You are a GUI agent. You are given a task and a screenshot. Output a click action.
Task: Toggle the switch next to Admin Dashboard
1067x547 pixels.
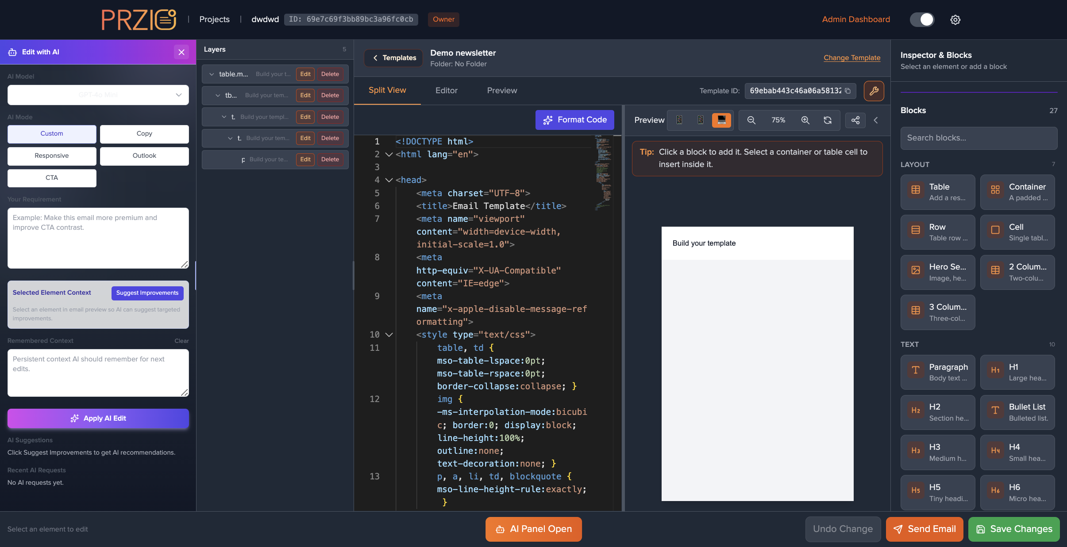922,19
